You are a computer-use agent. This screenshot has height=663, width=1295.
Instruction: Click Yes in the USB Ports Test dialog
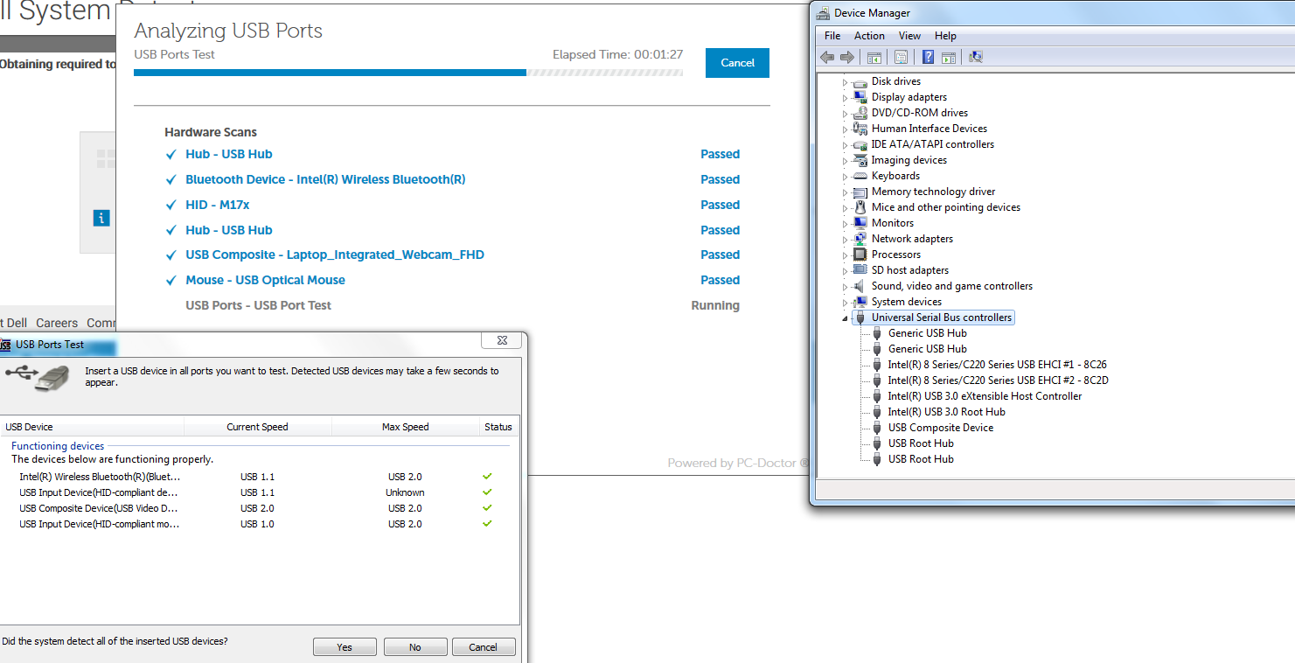point(345,647)
